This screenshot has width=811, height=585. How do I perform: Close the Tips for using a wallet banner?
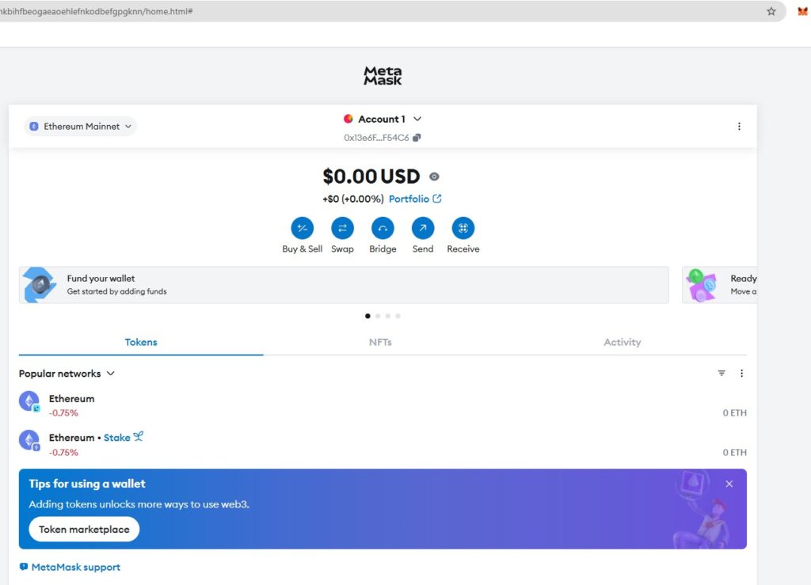click(729, 484)
